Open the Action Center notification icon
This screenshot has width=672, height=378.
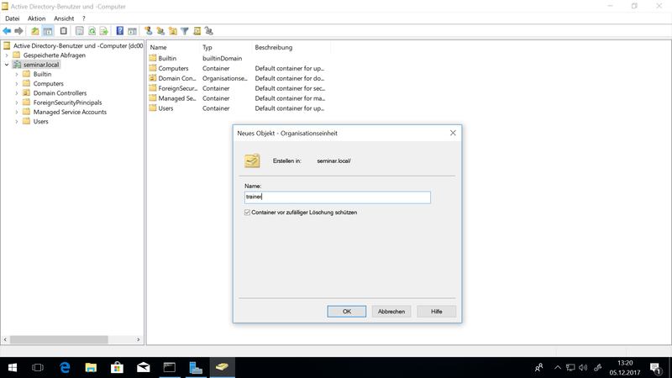pyautogui.click(x=655, y=368)
